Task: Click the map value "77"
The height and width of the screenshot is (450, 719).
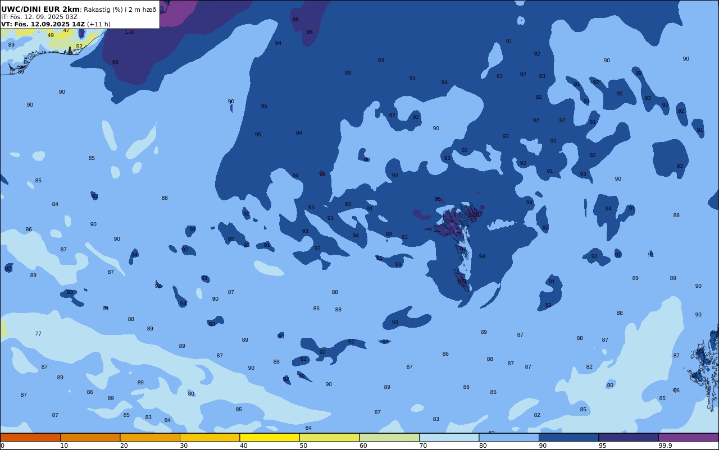Action: click(x=38, y=334)
